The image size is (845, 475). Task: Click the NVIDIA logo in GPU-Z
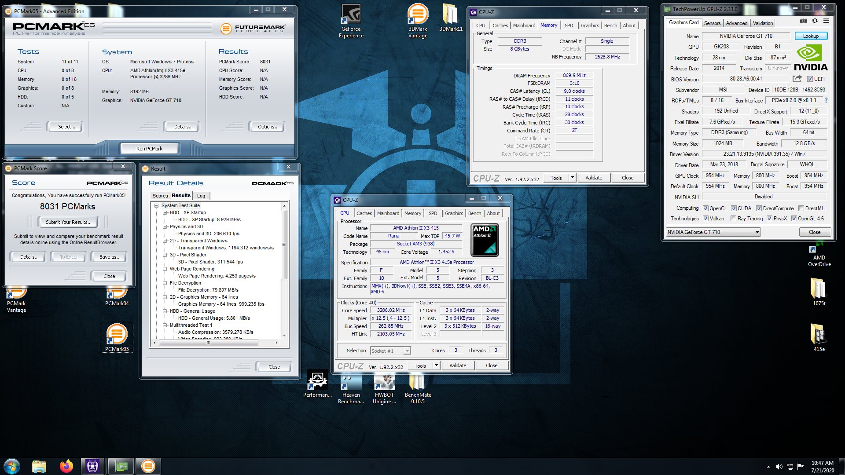(811, 58)
